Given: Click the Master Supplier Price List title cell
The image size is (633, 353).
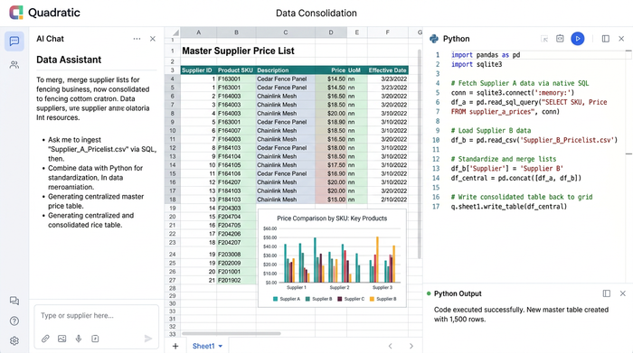Looking at the screenshot, I should (x=238, y=51).
